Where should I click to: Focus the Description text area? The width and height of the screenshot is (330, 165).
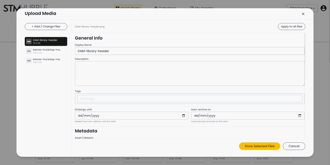[x=190, y=73]
